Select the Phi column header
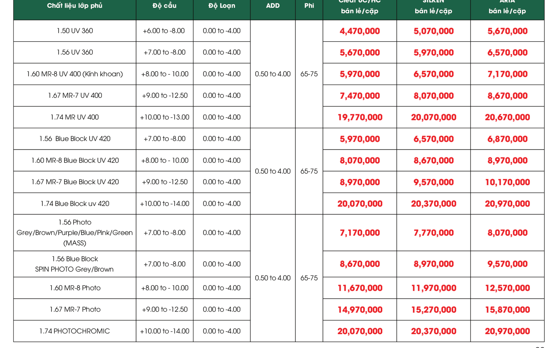Image resolution: width=557 pixels, height=348 pixels. pyautogui.click(x=309, y=6)
